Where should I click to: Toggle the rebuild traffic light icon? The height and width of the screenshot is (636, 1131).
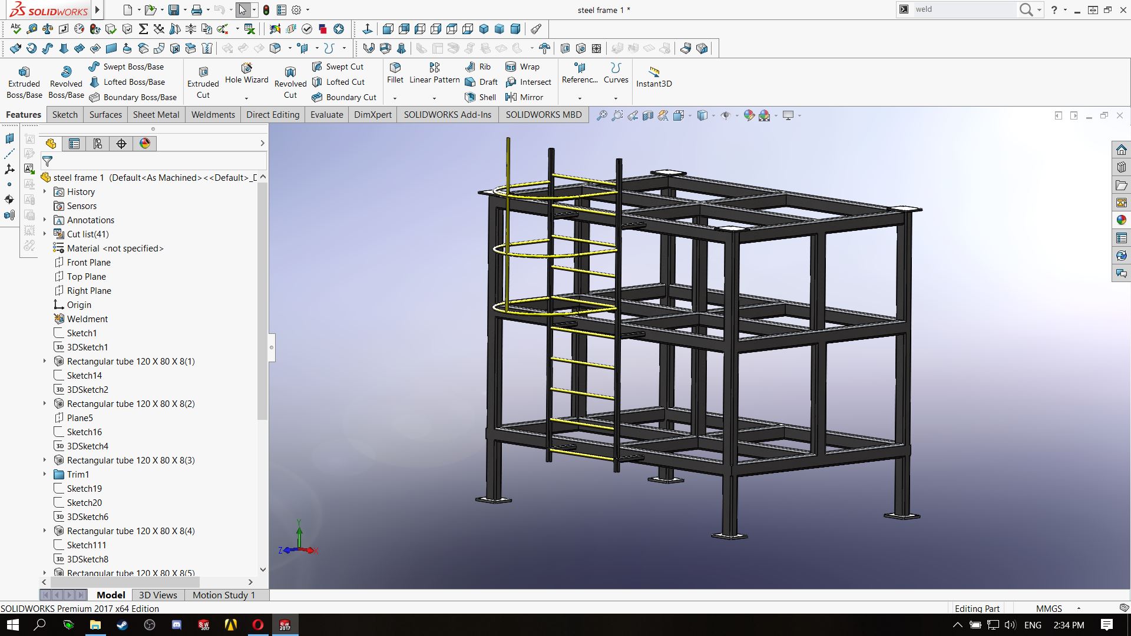266,10
